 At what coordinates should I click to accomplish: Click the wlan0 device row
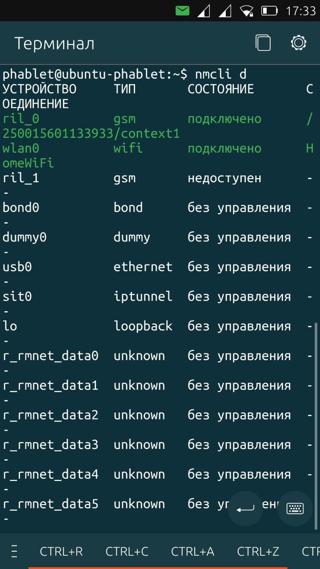pos(158,156)
